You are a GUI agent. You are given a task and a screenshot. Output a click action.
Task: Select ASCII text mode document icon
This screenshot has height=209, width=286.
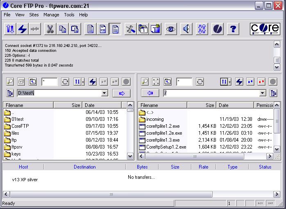(91, 29)
